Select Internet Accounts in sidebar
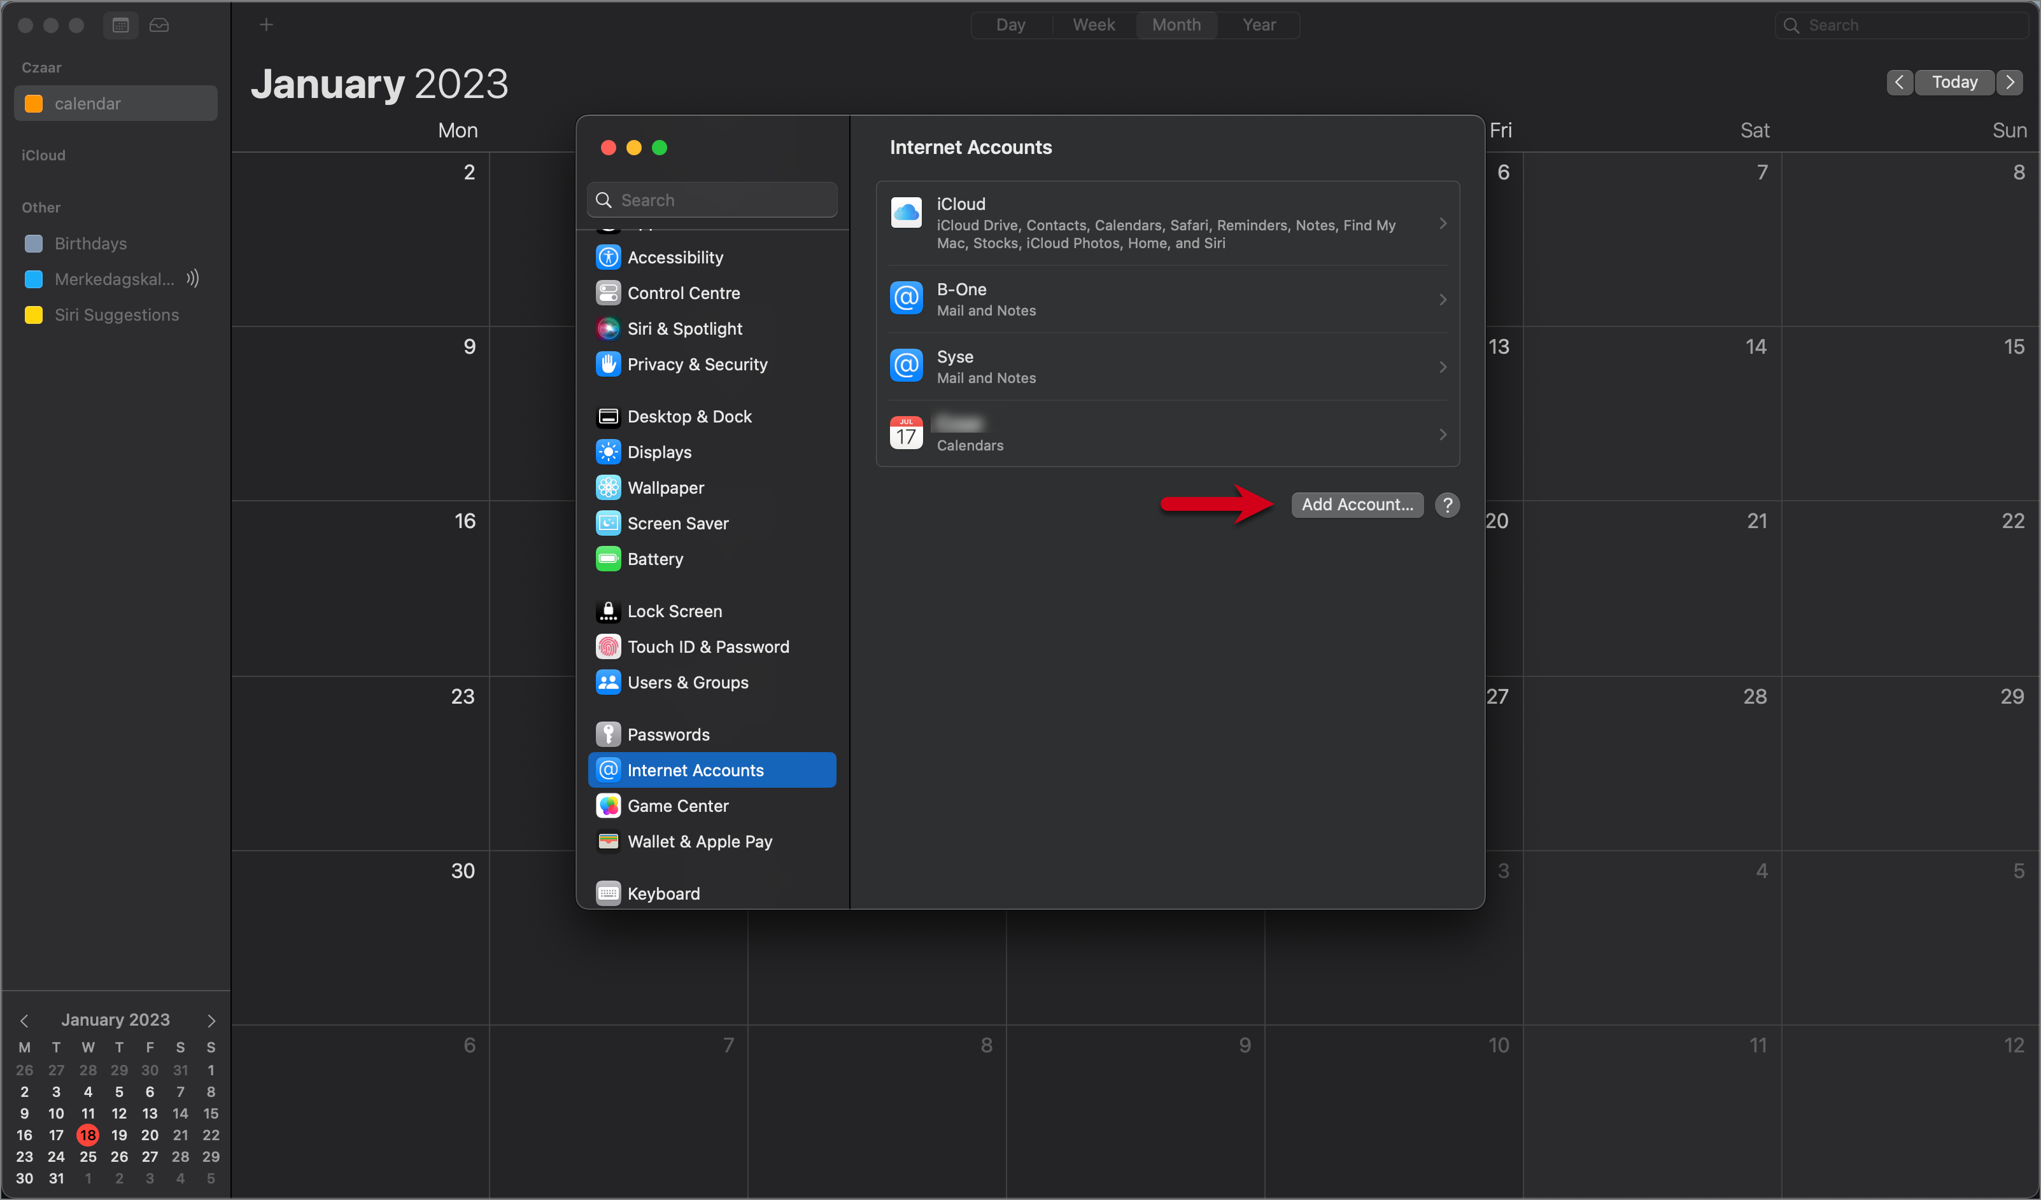The height and width of the screenshot is (1200, 2041). tap(712, 770)
